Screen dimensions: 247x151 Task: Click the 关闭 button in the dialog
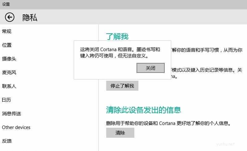[150, 68]
